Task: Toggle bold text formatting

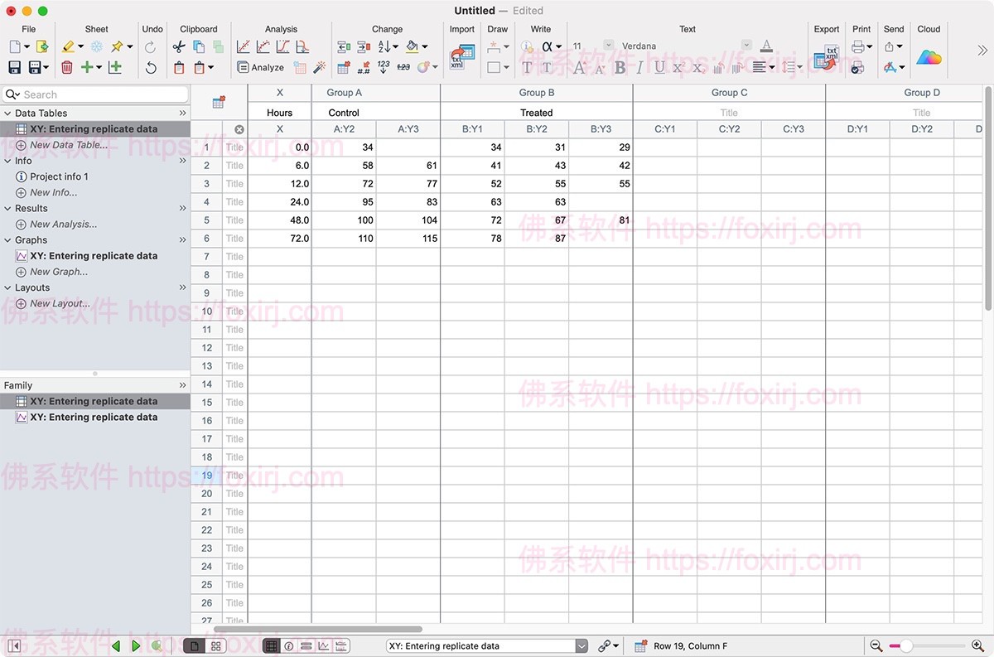Action: coord(620,68)
